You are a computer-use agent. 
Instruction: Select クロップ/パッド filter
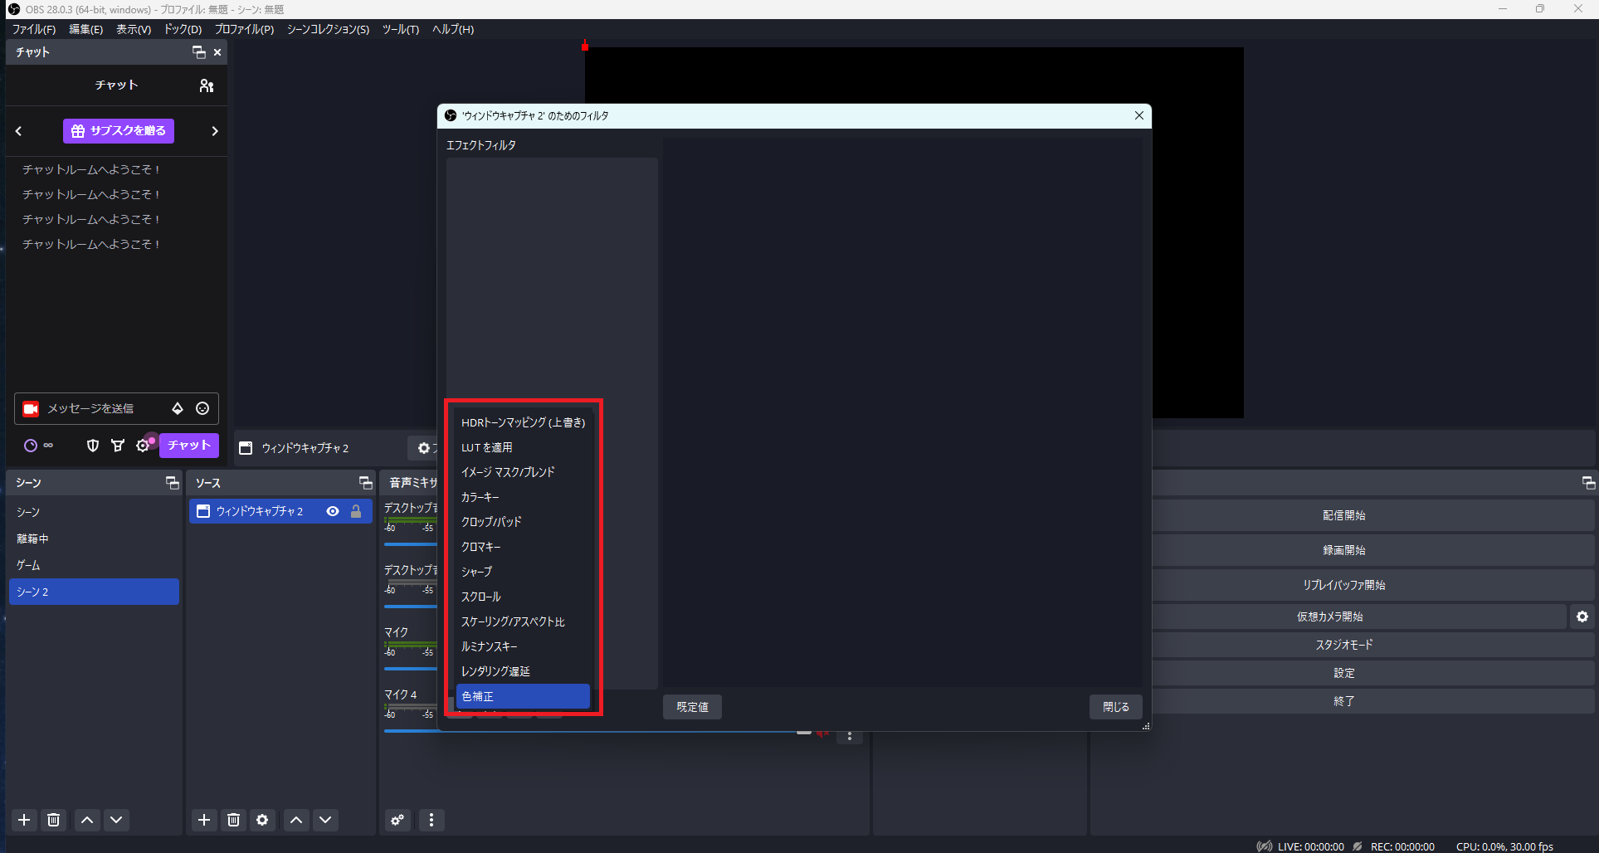coord(523,522)
